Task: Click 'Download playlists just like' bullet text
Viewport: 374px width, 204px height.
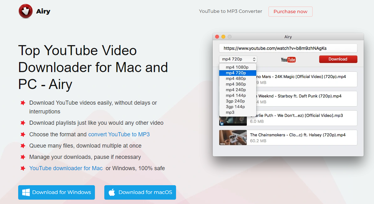Action: click(96, 123)
